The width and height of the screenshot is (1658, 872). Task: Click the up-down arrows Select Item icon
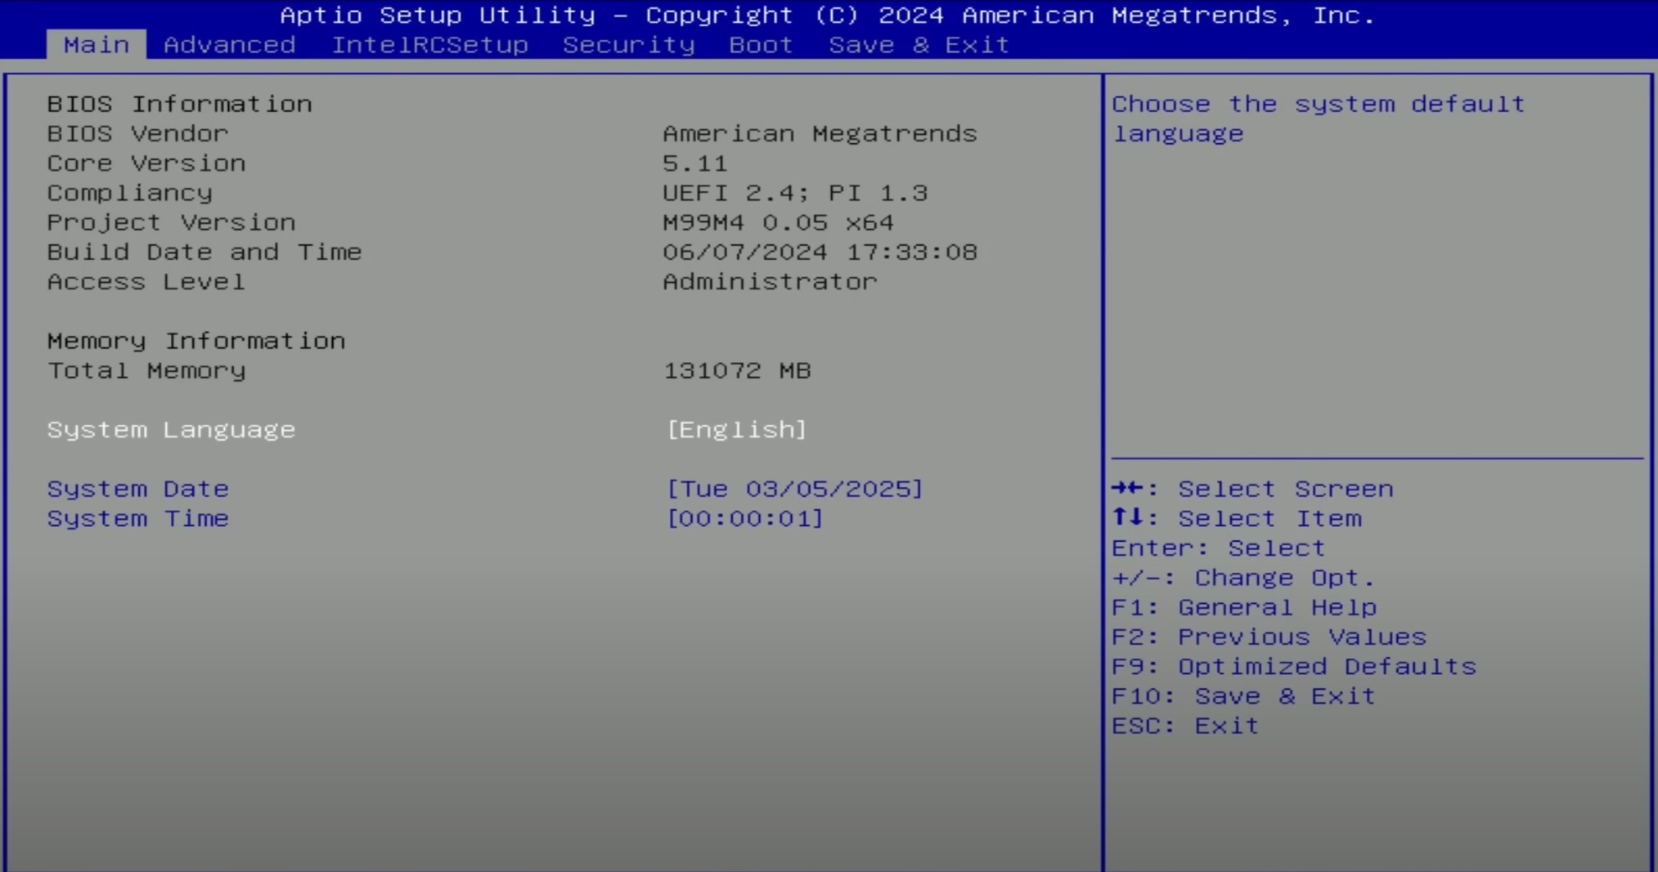coord(1127,518)
